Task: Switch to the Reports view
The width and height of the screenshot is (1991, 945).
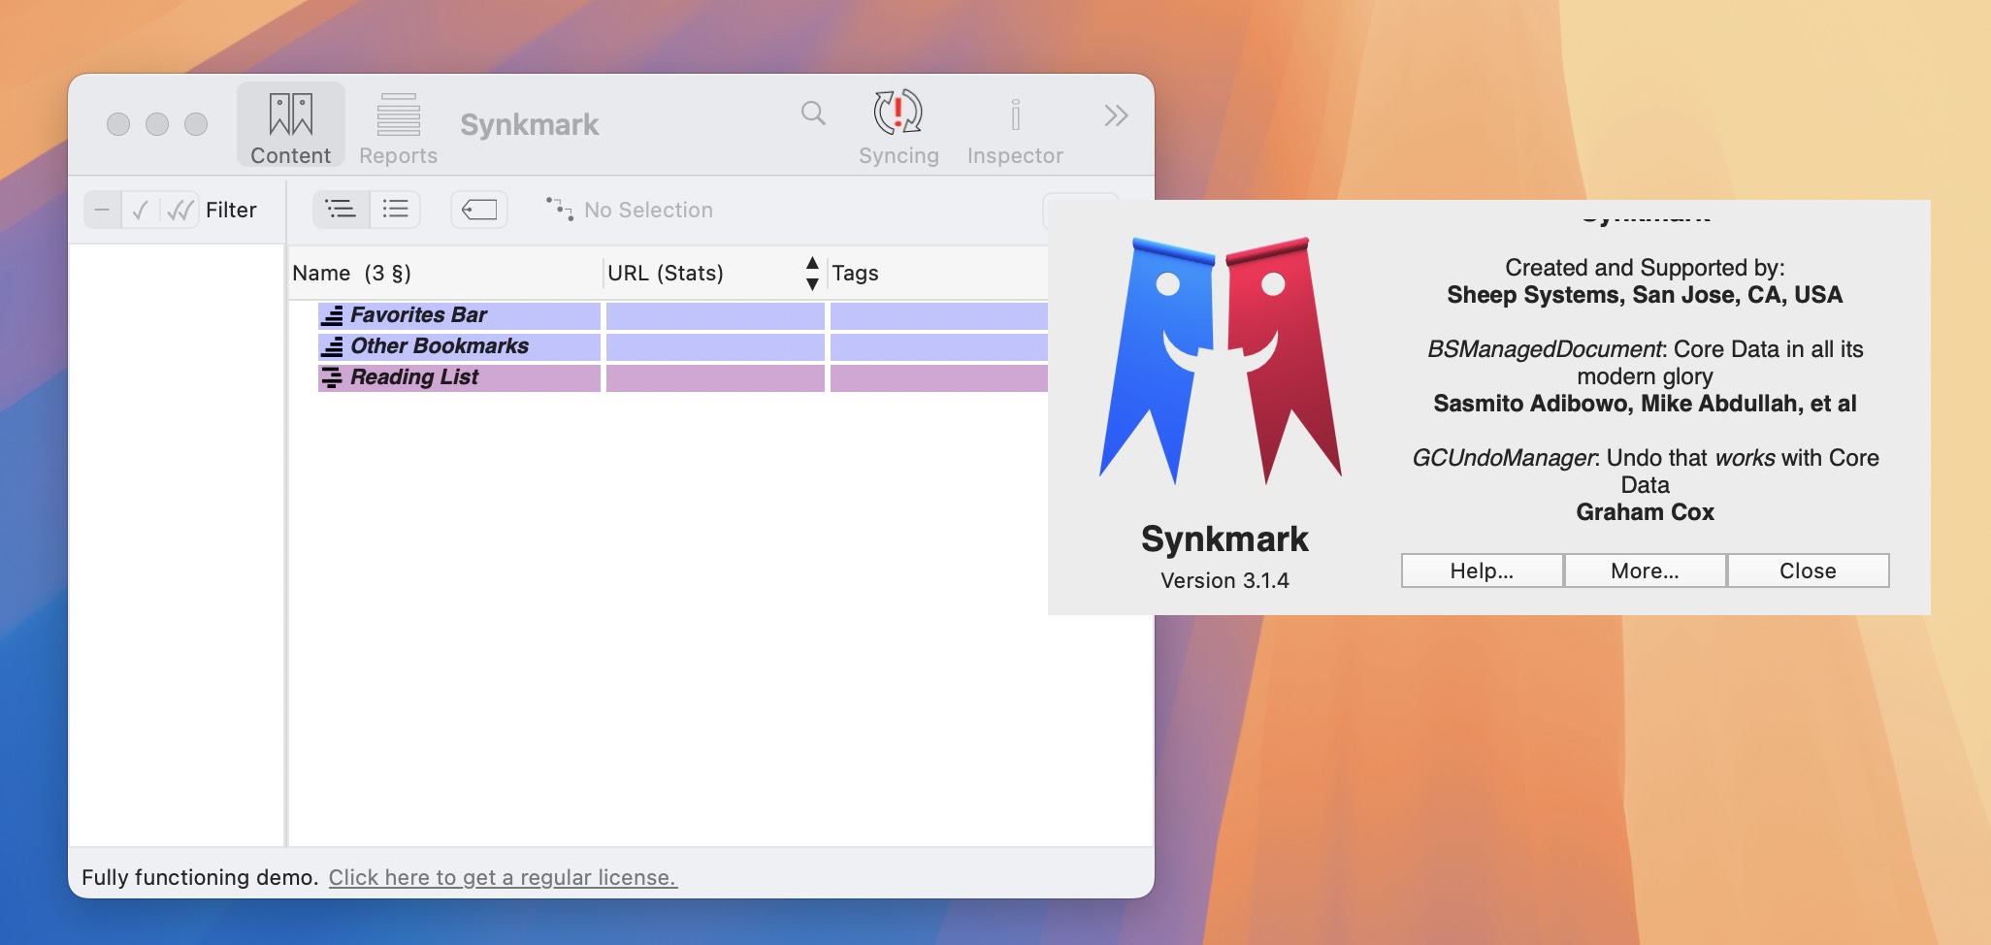Action: [x=398, y=126]
